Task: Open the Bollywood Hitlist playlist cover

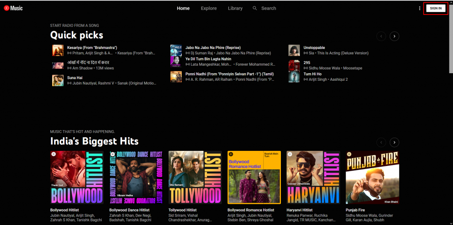Action: tap(77, 177)
